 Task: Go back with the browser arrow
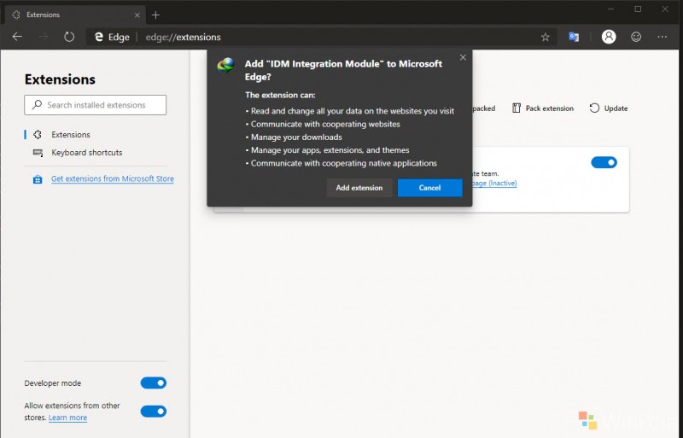[x=17, y=37]
